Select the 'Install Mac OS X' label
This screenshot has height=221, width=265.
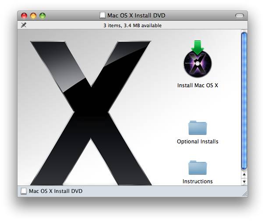pos(198,85)
